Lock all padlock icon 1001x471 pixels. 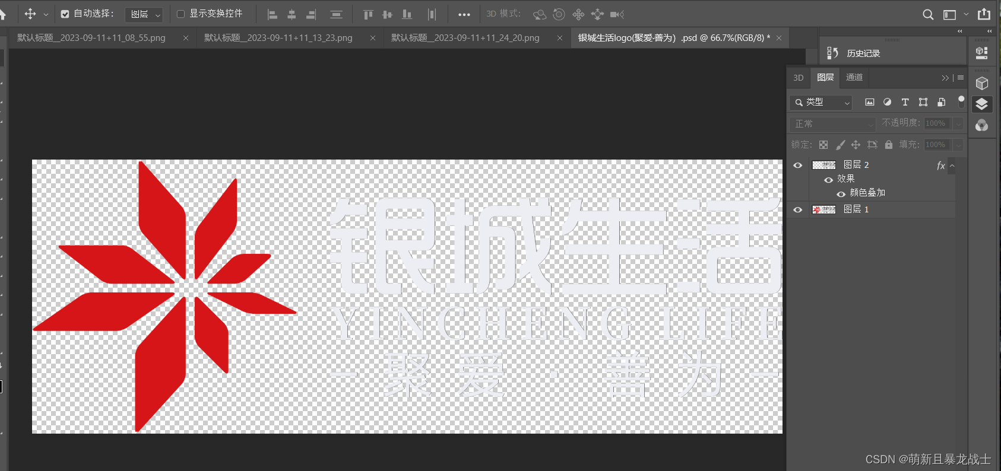click(889, 145)
